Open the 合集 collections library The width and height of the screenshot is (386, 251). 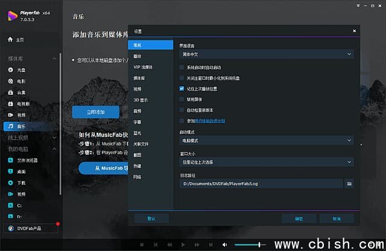[x=17, y=92]
